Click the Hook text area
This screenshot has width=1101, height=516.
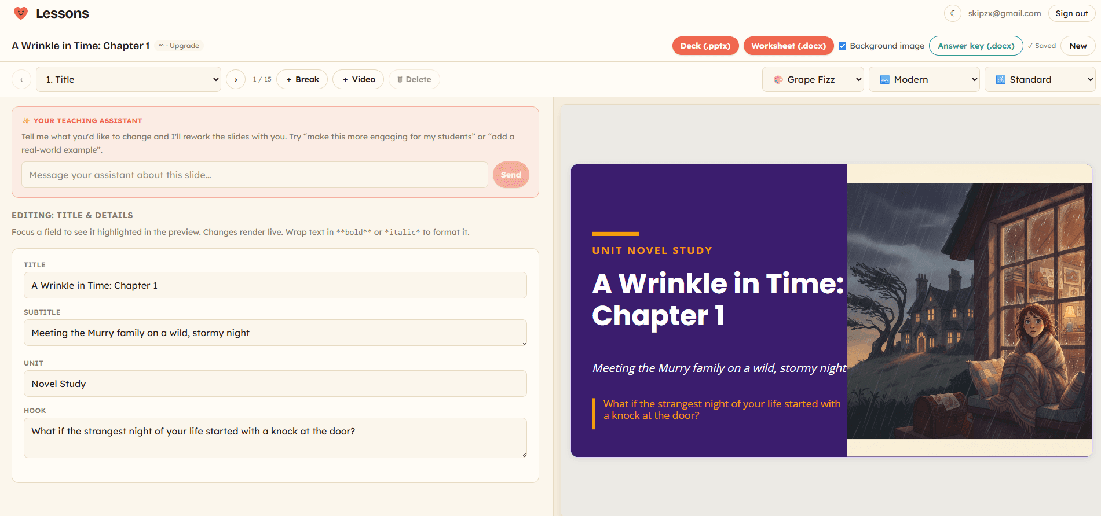click(275, 438)
